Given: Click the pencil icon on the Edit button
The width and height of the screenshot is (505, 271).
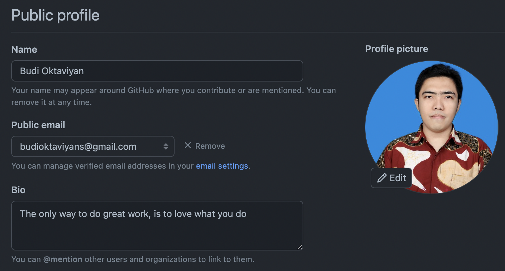Looking at the screenshot, I should (382, 178).
